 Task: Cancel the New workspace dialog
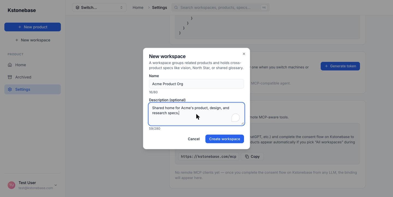click(x=194, y=139)
